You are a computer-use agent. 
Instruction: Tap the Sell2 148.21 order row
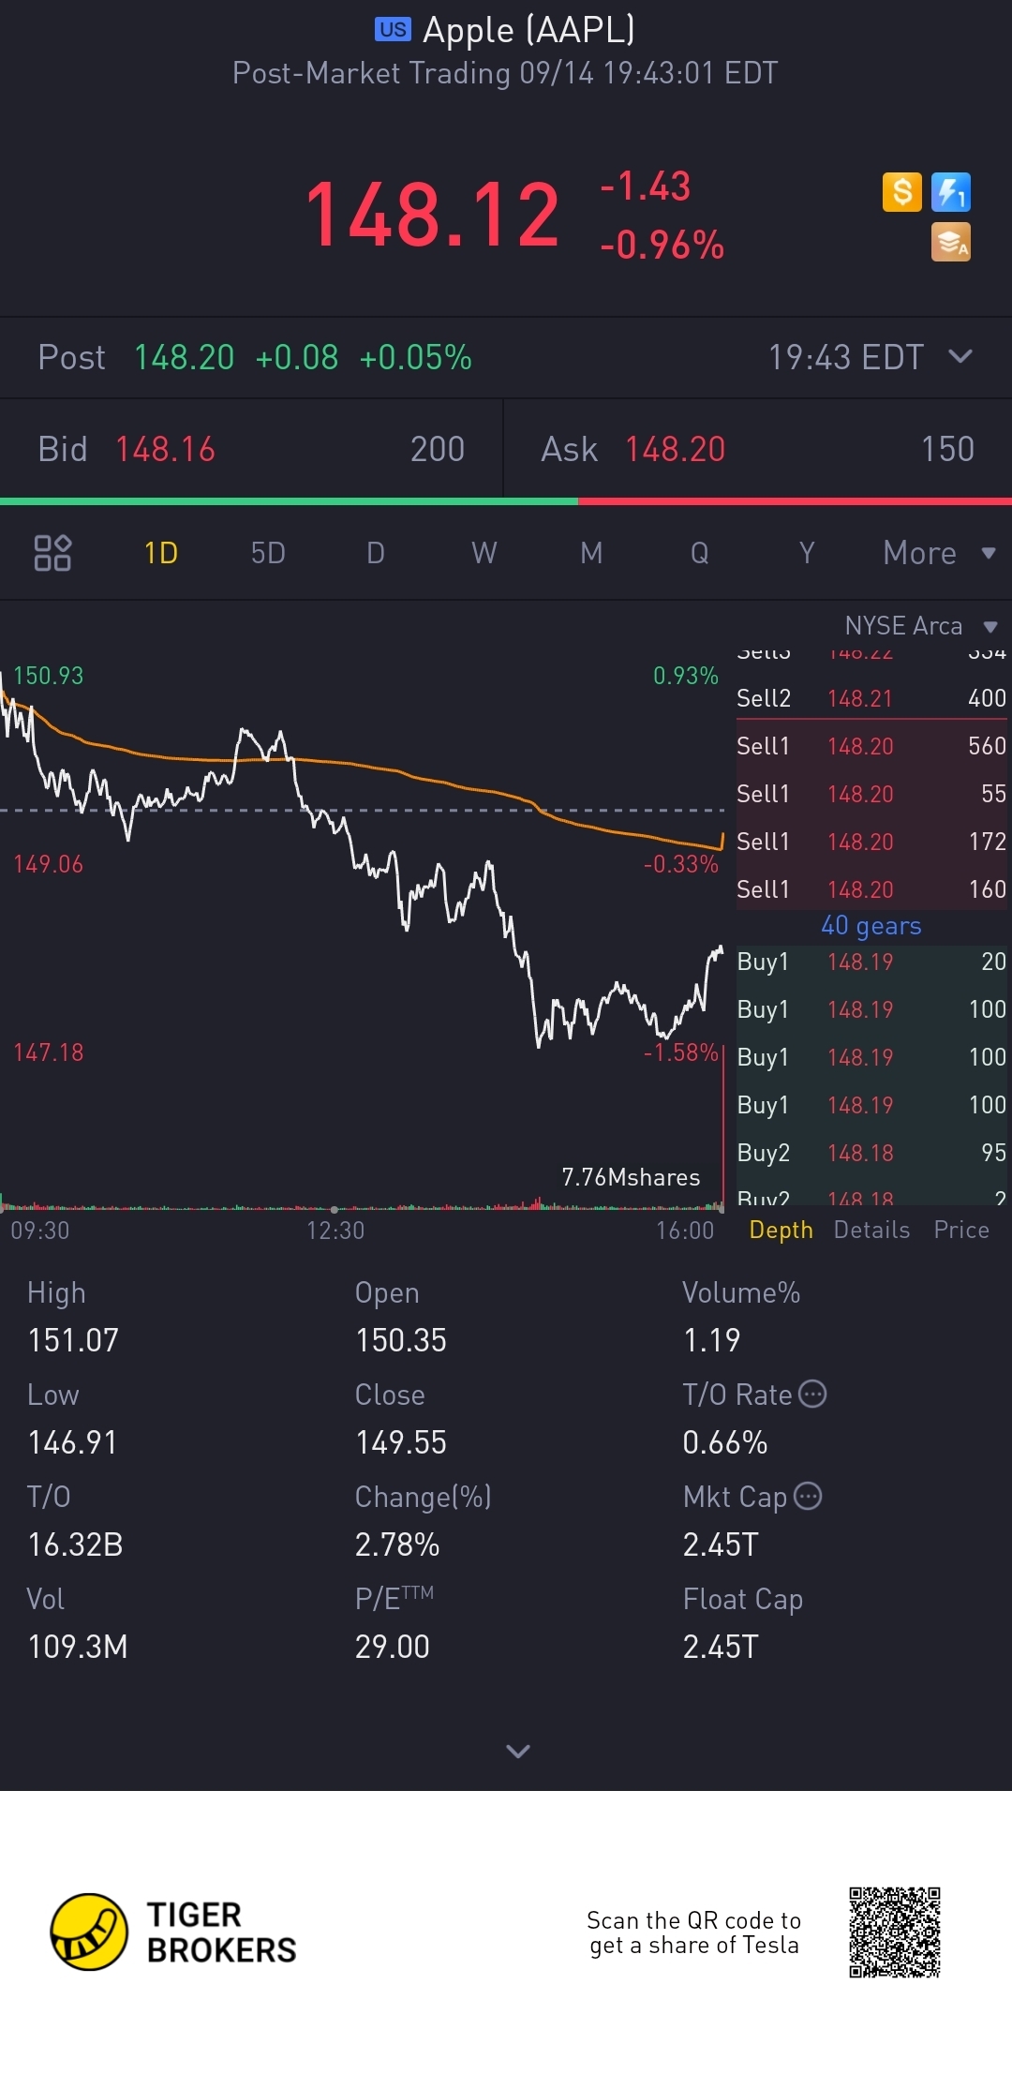pyautogui.click(x=871, y=698)
